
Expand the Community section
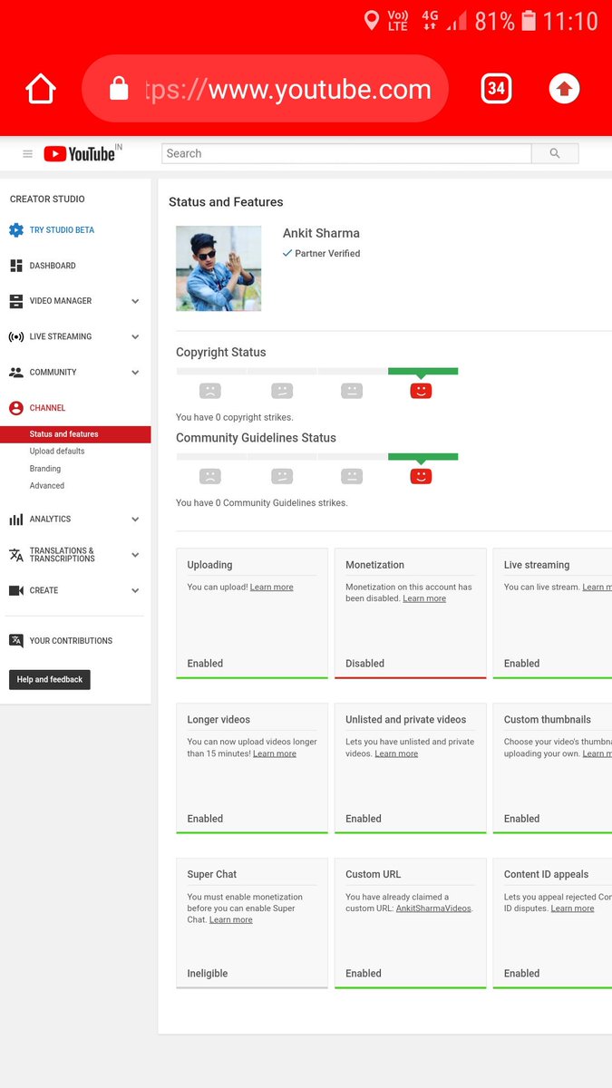pyautogui.click(x=135, y=373)
